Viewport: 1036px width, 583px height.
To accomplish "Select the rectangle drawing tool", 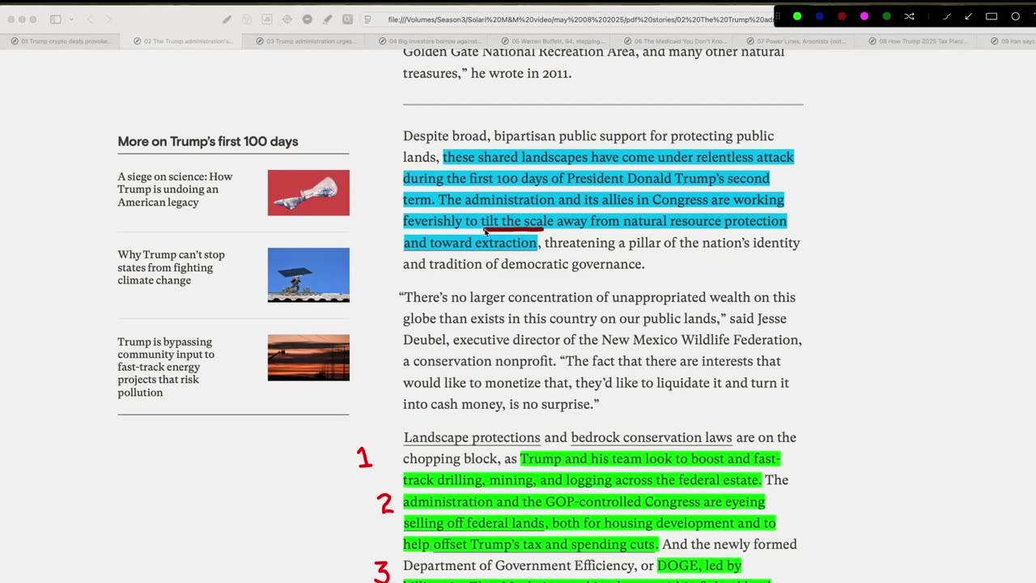I will [991, 16].
